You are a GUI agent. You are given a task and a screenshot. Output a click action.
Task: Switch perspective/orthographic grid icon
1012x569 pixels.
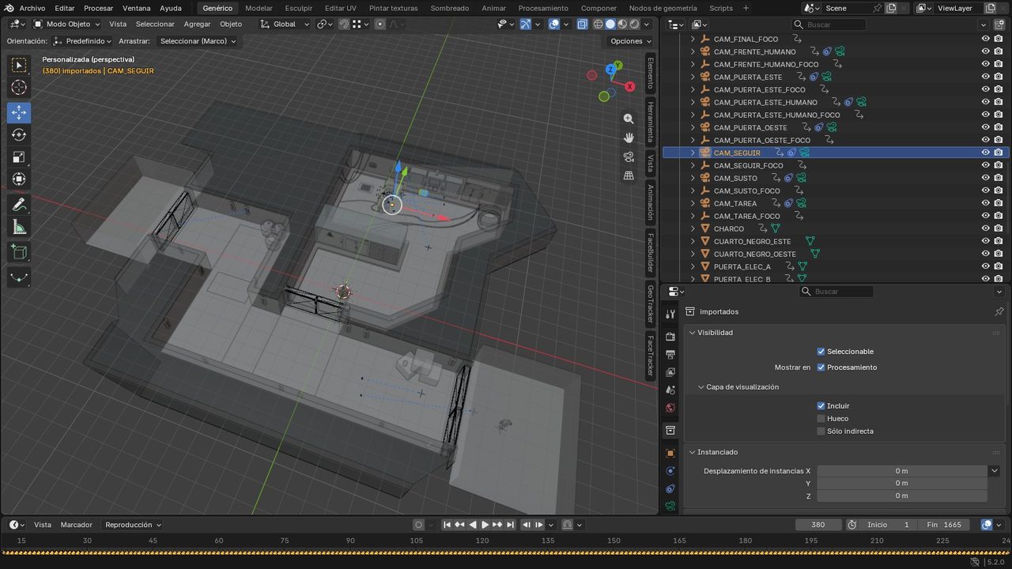(629, 175)
